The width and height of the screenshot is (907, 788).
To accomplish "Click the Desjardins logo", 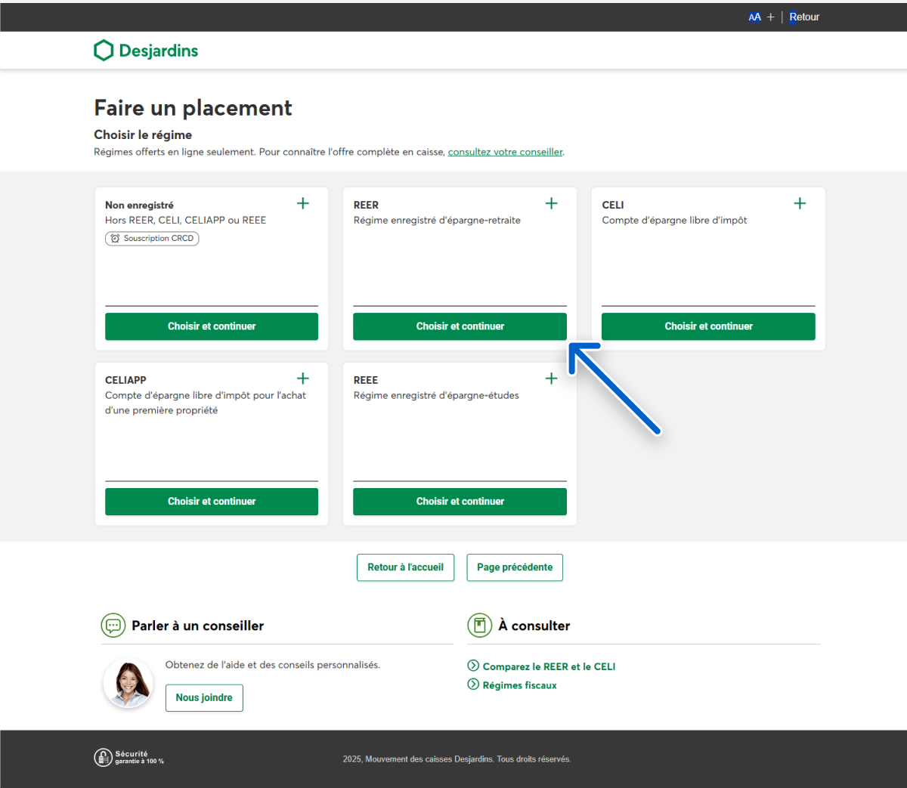I will [x=146, y=51].
